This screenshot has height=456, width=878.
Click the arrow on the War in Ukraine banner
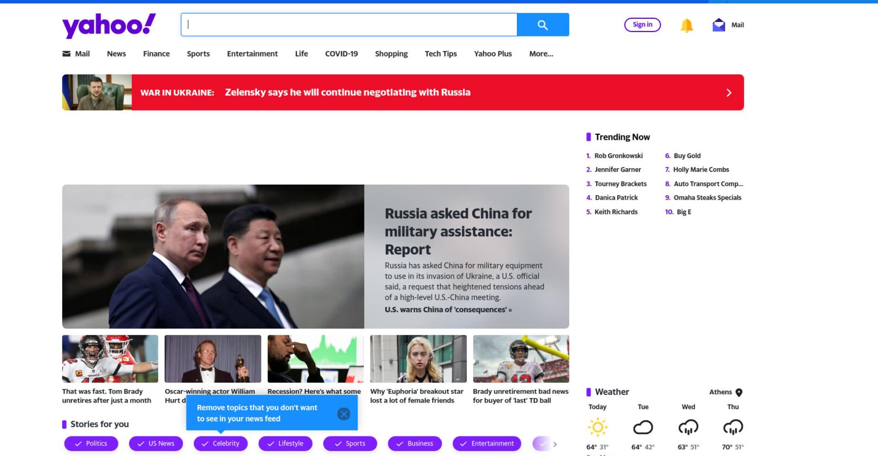729,93
